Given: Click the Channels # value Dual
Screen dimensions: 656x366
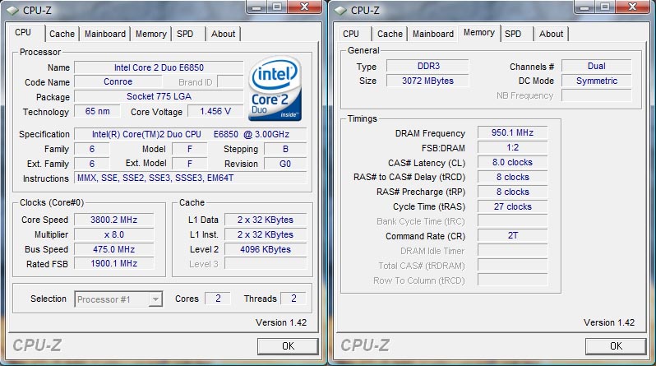Looking at the screenshot, I should pyautogui.click(x=597, y=66).
